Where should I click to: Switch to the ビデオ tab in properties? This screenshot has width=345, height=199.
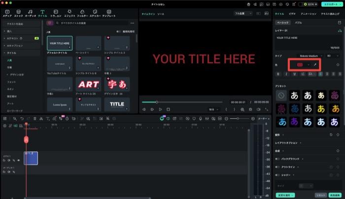point(292,14)
